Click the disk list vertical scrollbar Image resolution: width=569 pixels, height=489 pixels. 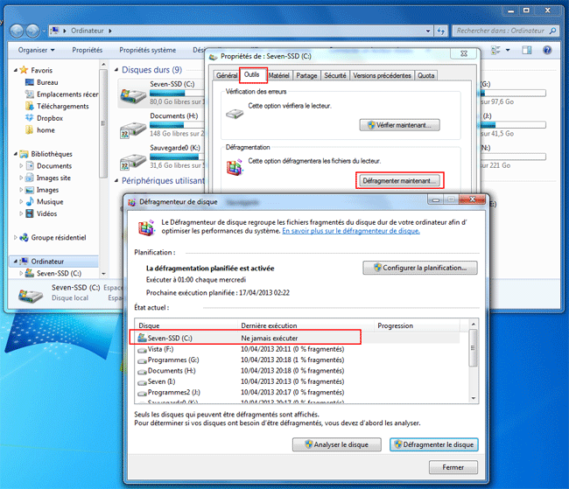pos(474,348)
